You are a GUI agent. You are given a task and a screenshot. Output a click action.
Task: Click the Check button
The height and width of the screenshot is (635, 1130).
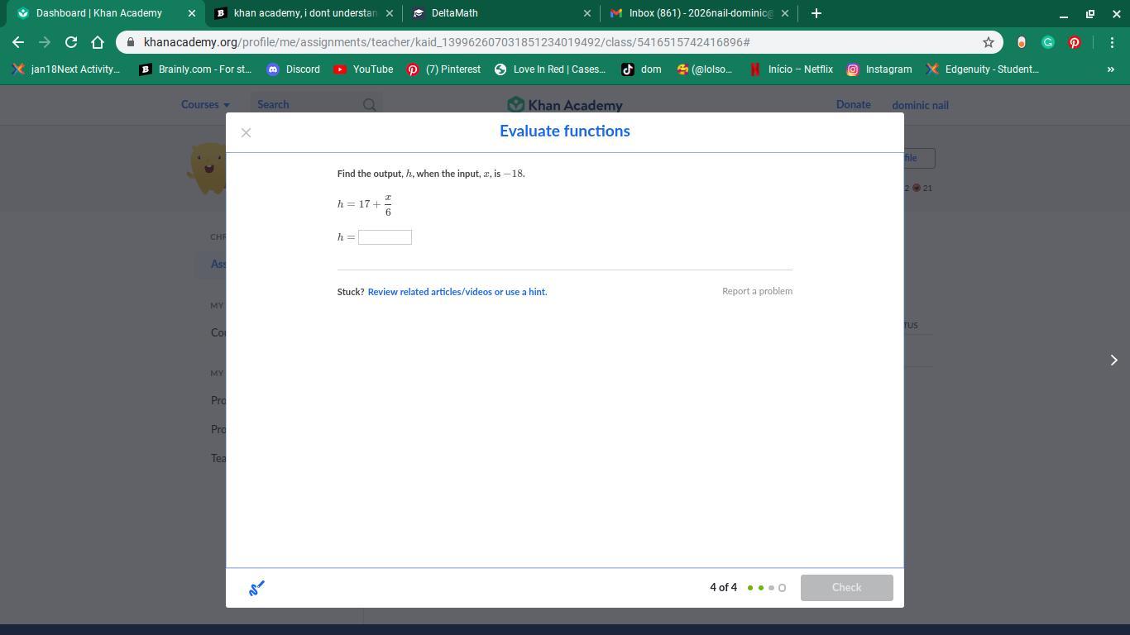pos(846,588)
